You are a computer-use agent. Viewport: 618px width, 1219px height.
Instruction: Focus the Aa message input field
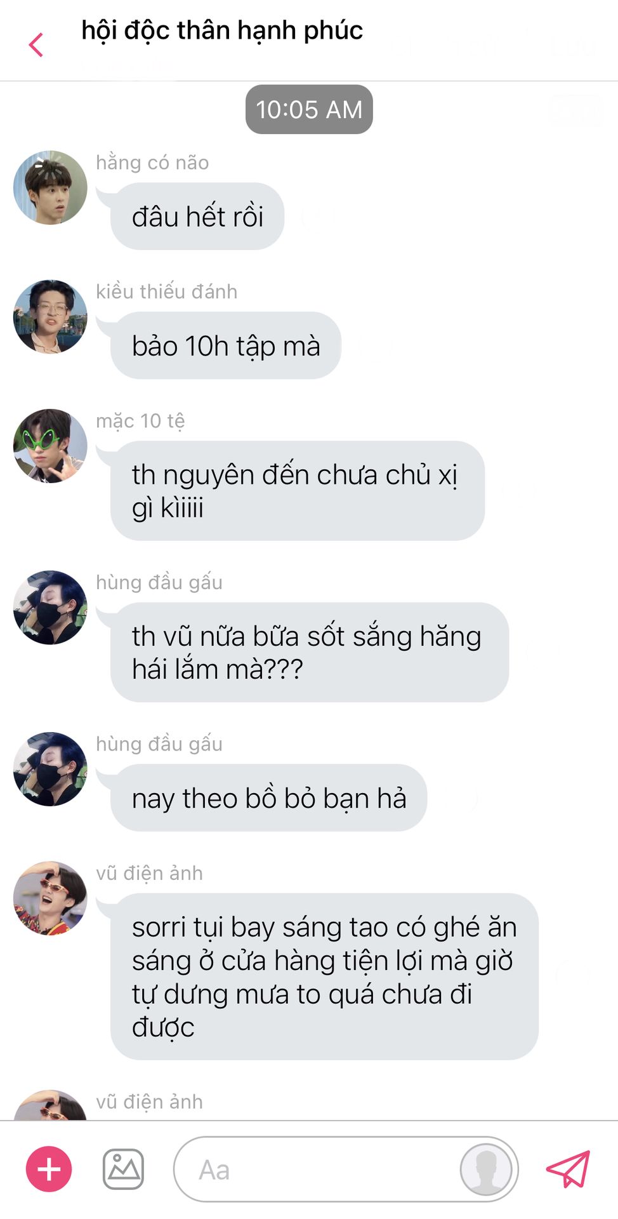(346, 1169)
